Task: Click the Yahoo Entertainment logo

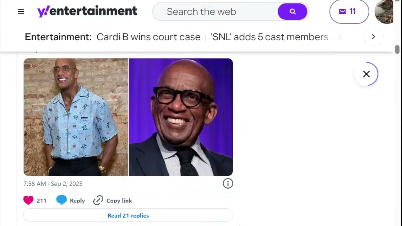Action: coord(87,12)
